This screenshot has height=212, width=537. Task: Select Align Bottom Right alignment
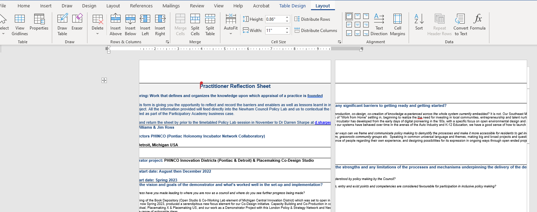[366, 33]
